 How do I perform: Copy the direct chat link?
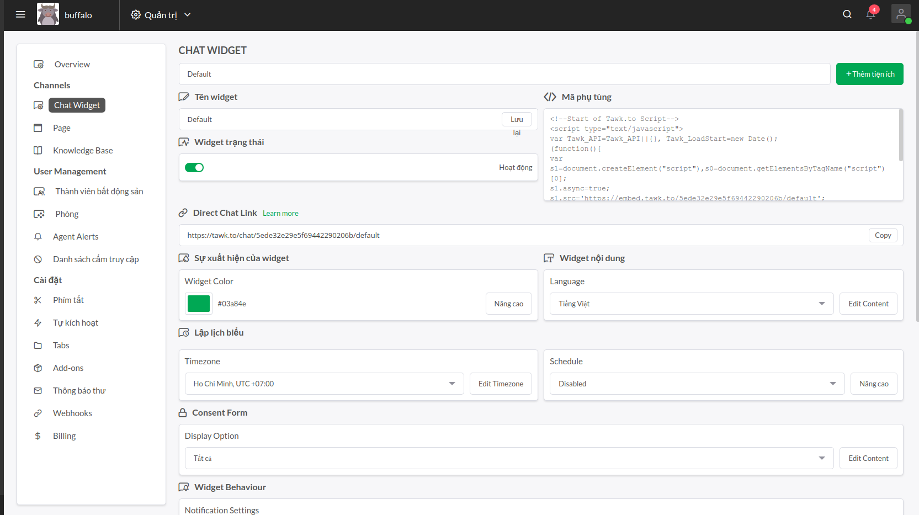(883, 235)
